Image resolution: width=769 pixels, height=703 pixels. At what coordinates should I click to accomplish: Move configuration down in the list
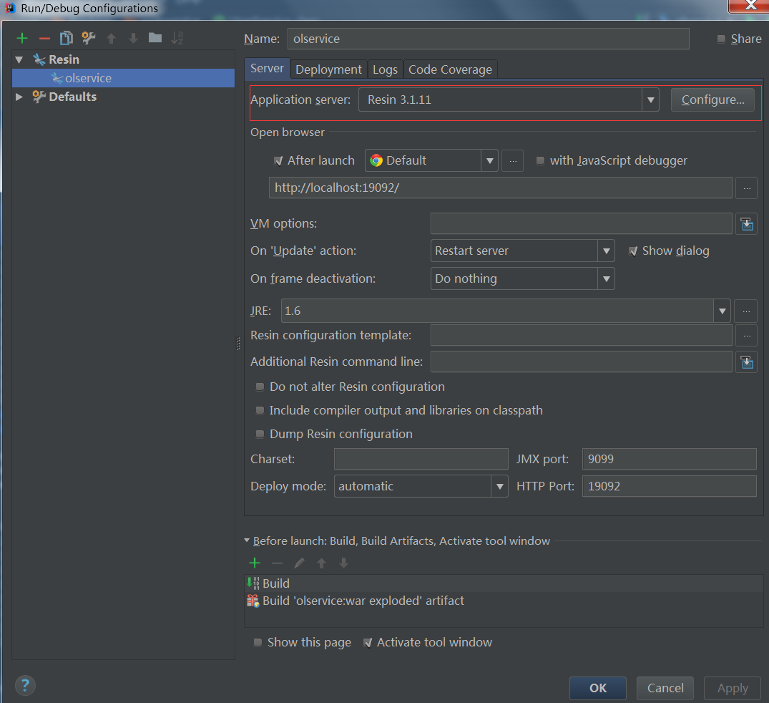coord(133,38)
